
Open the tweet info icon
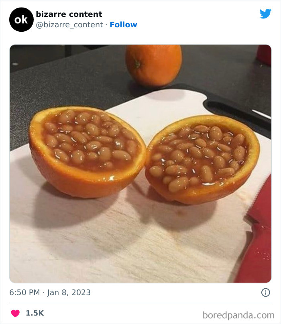pyautogui.click(x=265, y=292)
